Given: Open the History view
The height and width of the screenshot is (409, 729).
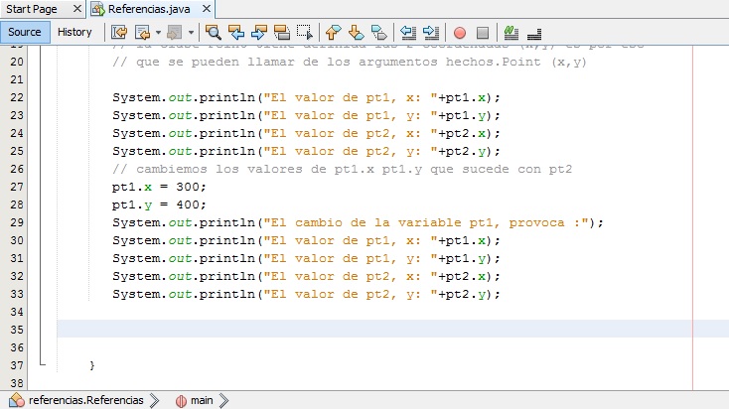Looking at the screenshot, I should (x=74, y=32).
